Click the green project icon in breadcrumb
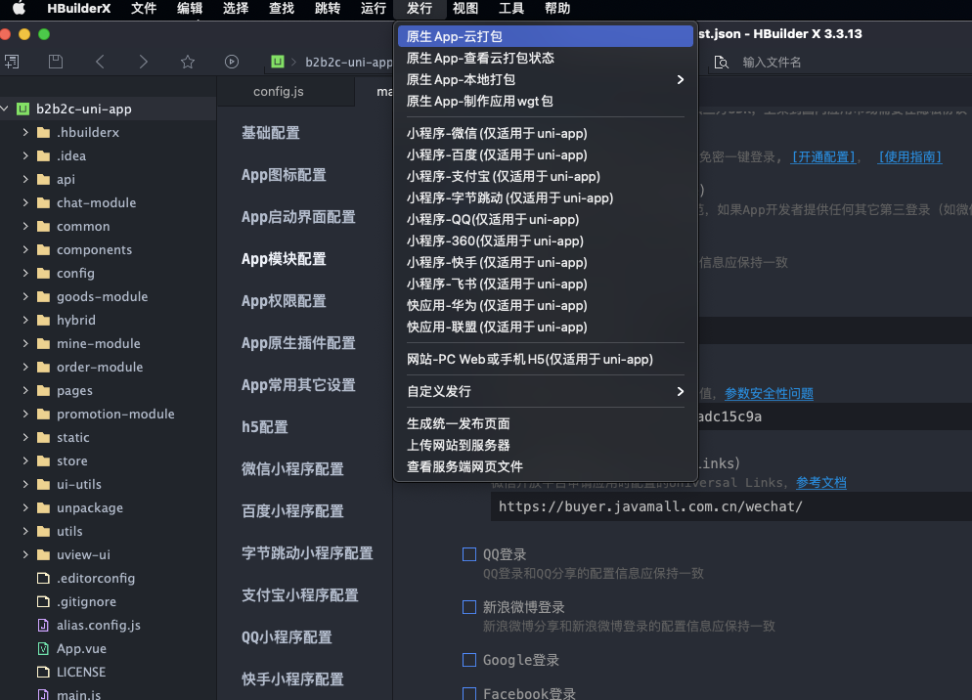The image size is (972, 700). (277, 62)
